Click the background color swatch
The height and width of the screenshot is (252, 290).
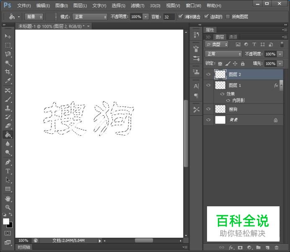pos(10,225)
